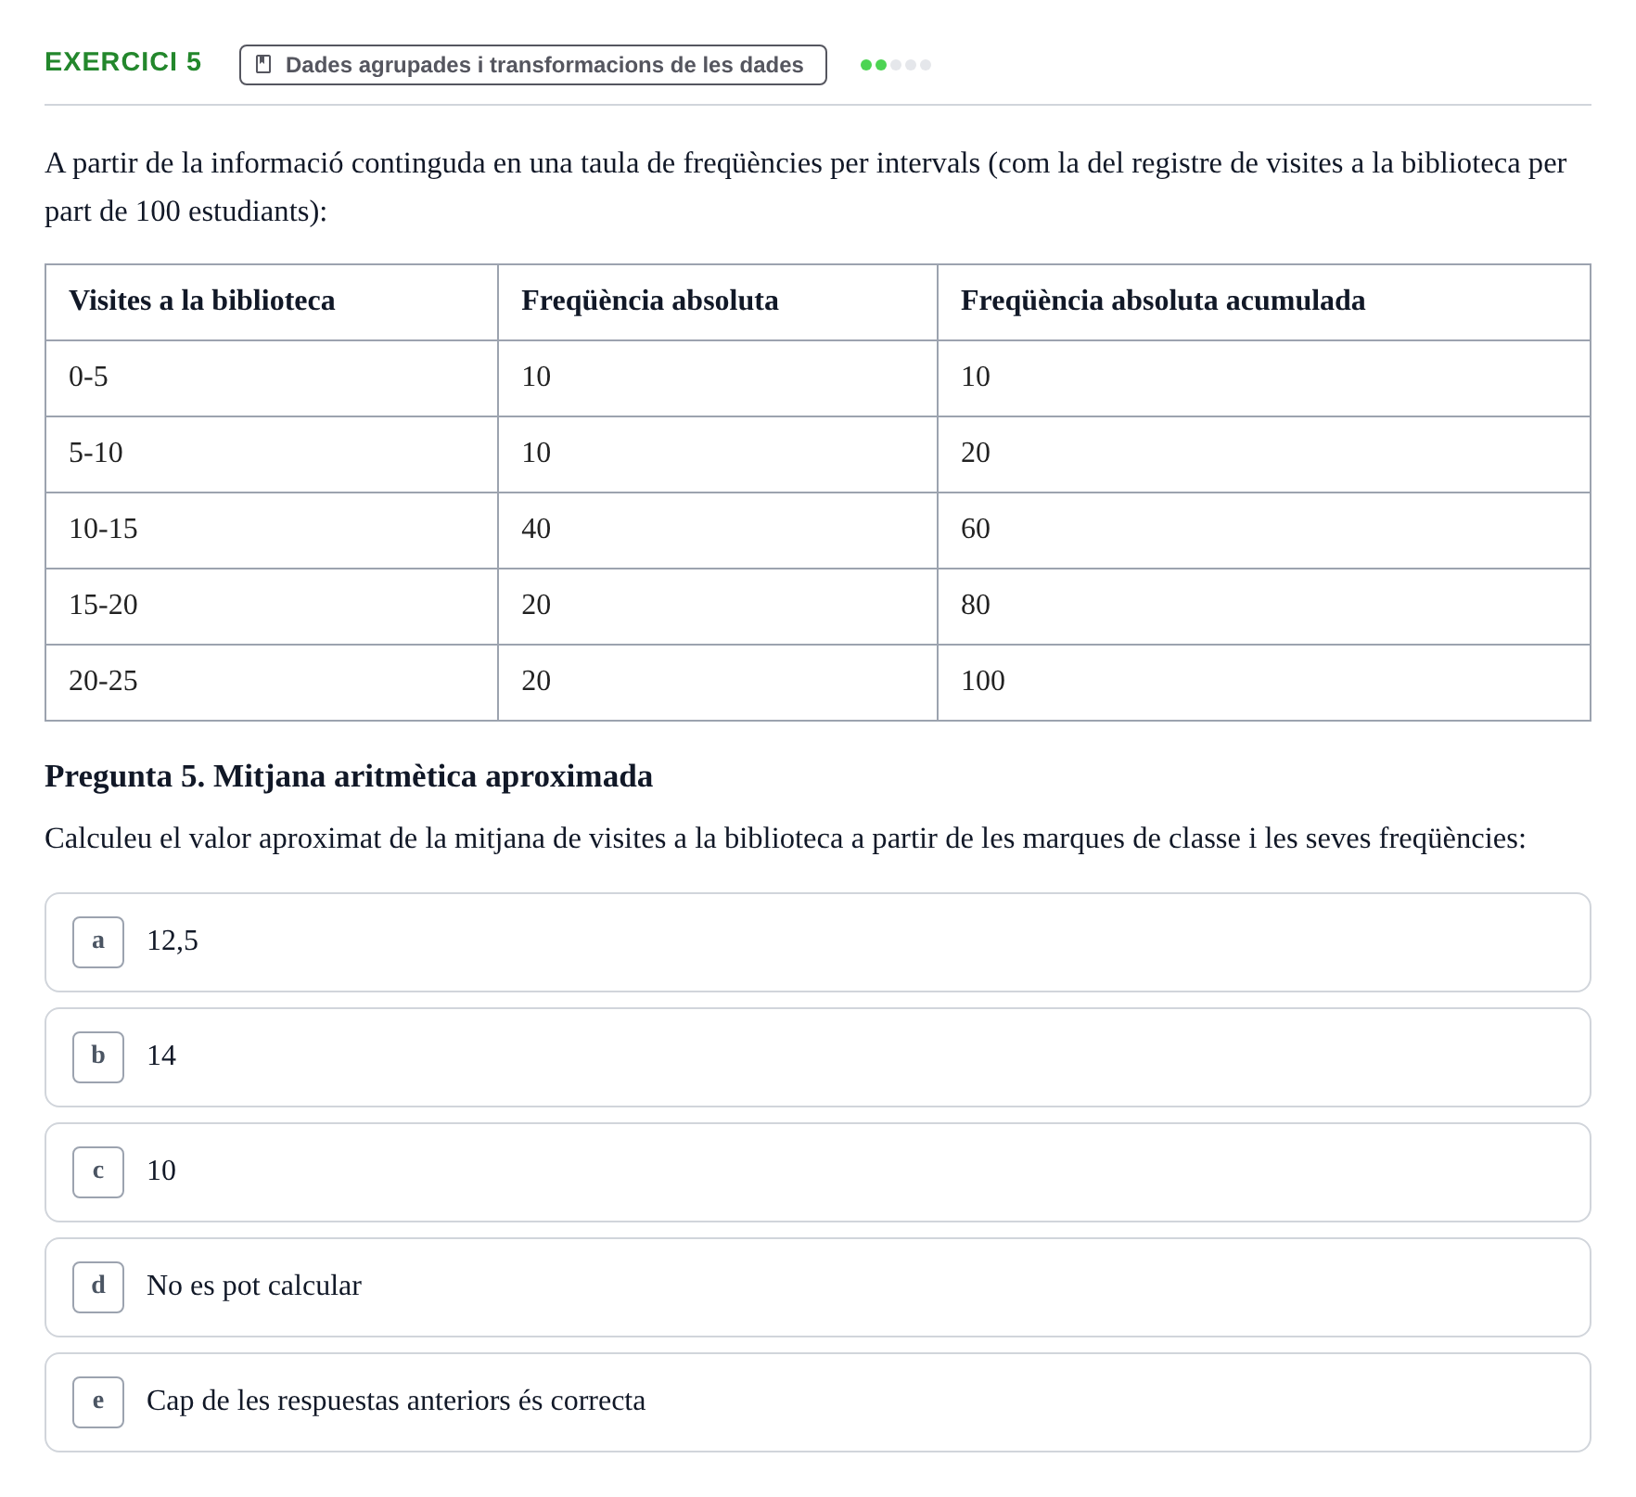Click the 'Visites a la biblioteca' column header
The width and height of the screenshot is (1636, 1497).
coord(272,302)
